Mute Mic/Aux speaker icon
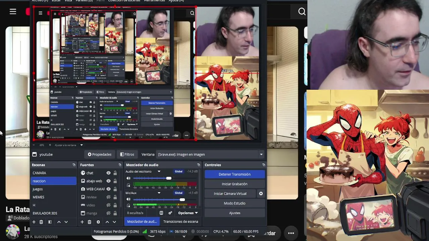The height and width of the screenshot is (241, 429). (128, 199)
